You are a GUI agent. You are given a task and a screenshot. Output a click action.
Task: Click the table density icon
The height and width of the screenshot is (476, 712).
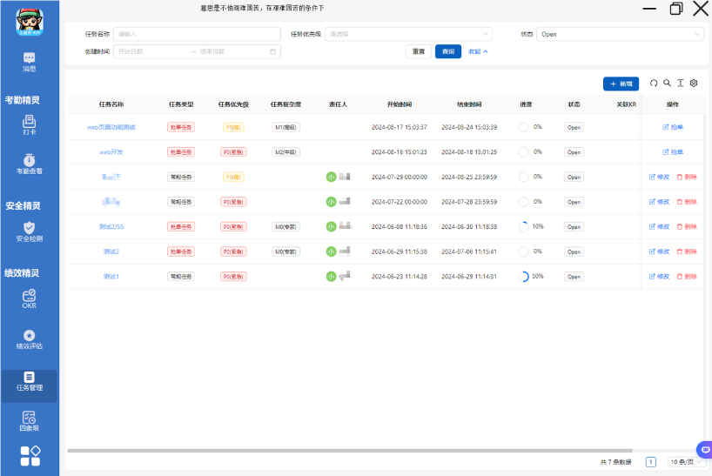[x=680, y=84]
